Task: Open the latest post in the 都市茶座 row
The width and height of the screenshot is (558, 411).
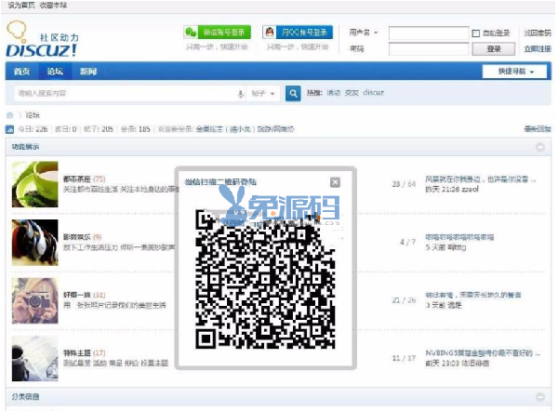Action: (x=481, y=179)
